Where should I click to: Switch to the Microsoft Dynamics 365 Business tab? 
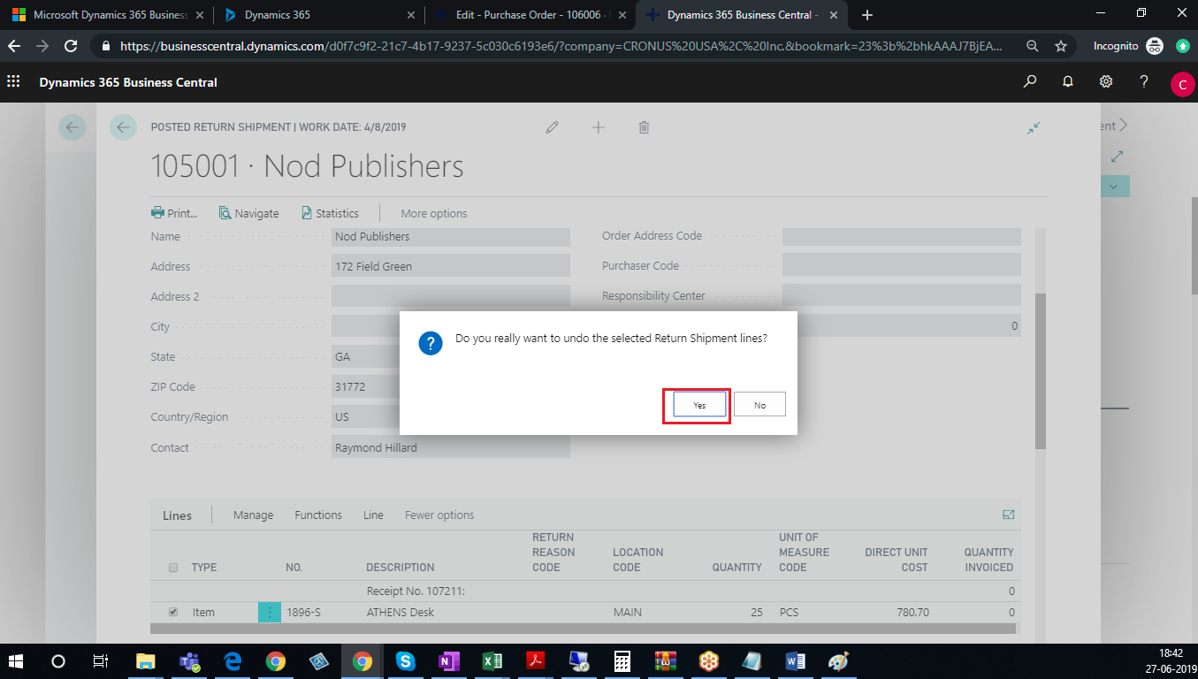click(106, 15)
